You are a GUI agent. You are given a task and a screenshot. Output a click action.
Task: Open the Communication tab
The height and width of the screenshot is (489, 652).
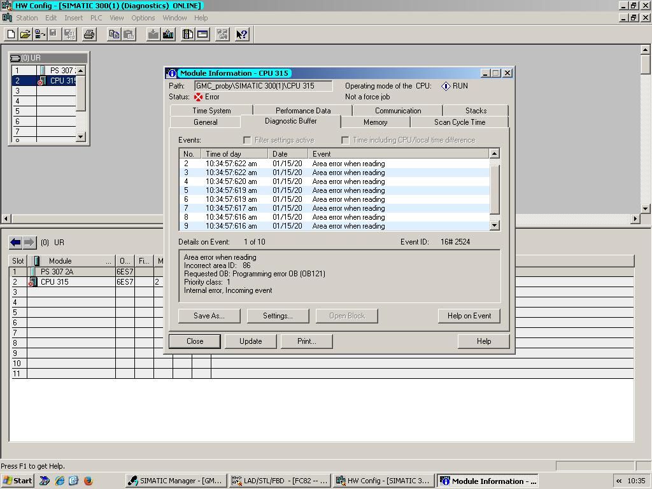point(398,111)
